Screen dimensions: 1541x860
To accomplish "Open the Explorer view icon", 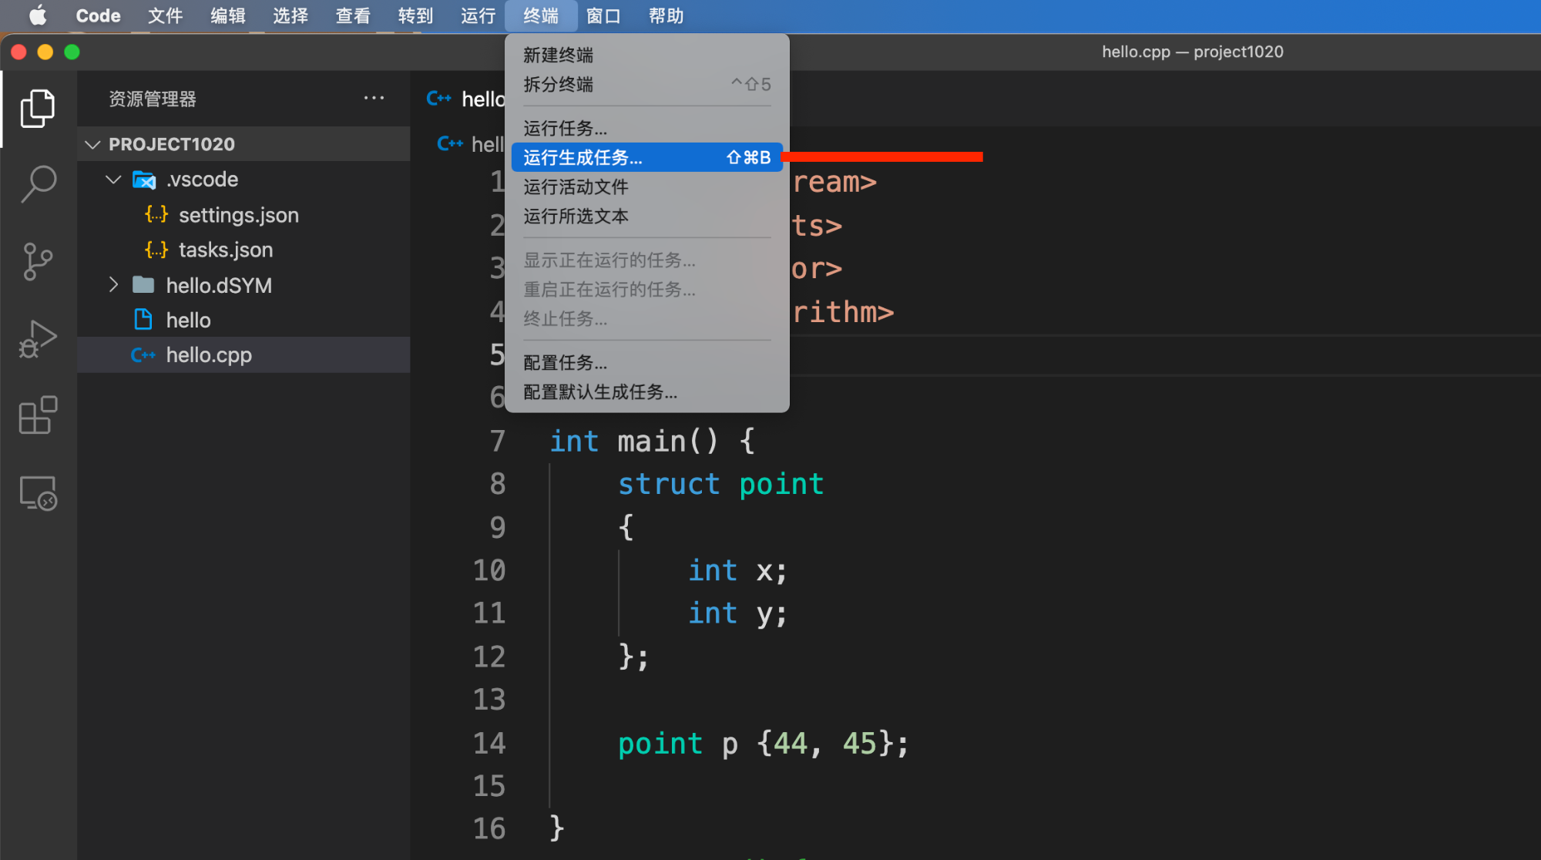I will pos(38,108).
